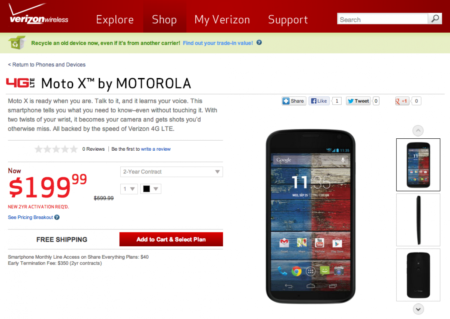This screenshot has height=319, width=450.
Task: Click the Share plus icon button
Action: click(294, 101)
